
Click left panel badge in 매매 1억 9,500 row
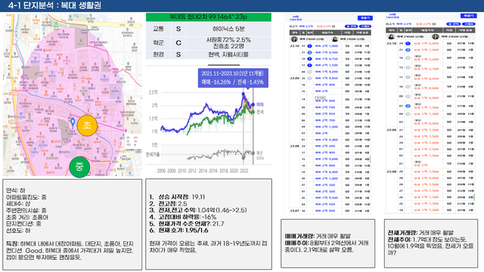coord(309,52)
